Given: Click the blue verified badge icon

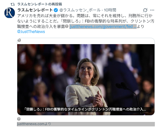Looking at the screenshot, I should [x=56, y=10].
